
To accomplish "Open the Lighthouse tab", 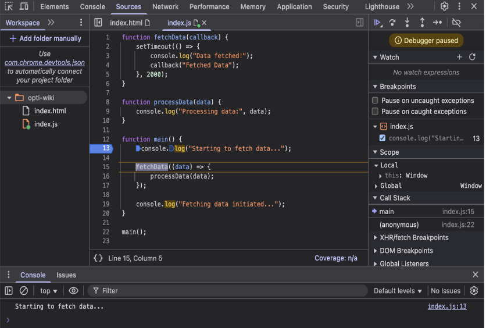I will pos(383,6).
